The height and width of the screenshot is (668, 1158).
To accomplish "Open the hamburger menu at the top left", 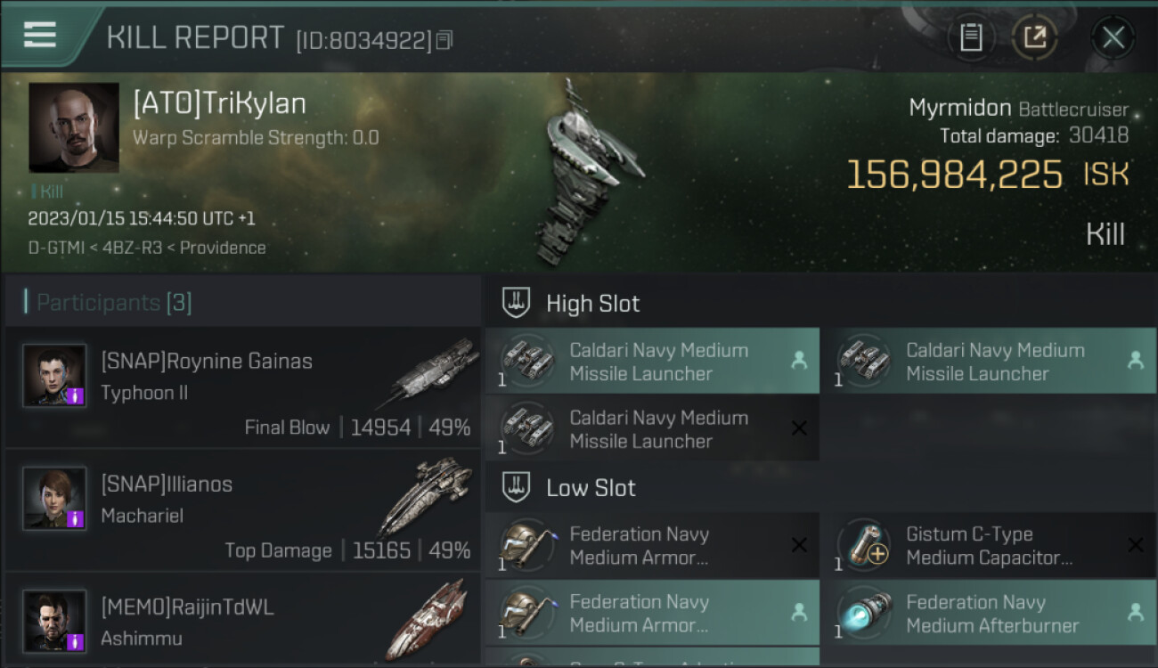I will point(40,35).
